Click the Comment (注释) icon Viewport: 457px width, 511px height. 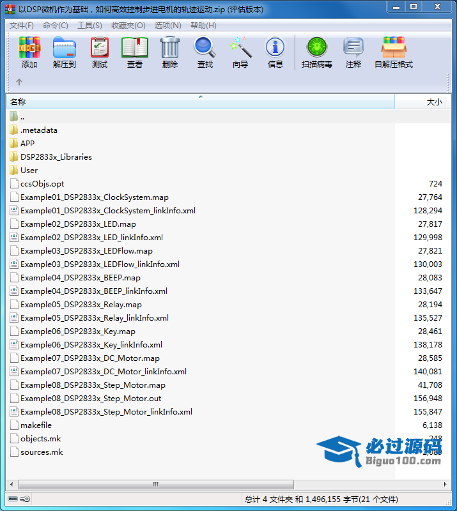353,47
